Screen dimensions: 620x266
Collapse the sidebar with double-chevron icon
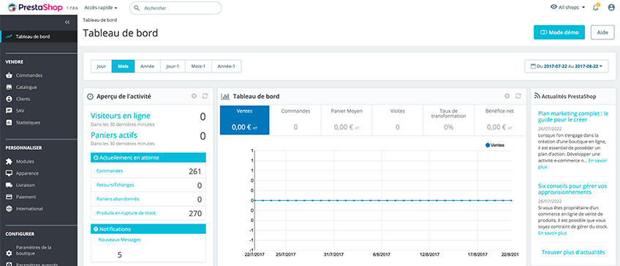tap(67, 22)
